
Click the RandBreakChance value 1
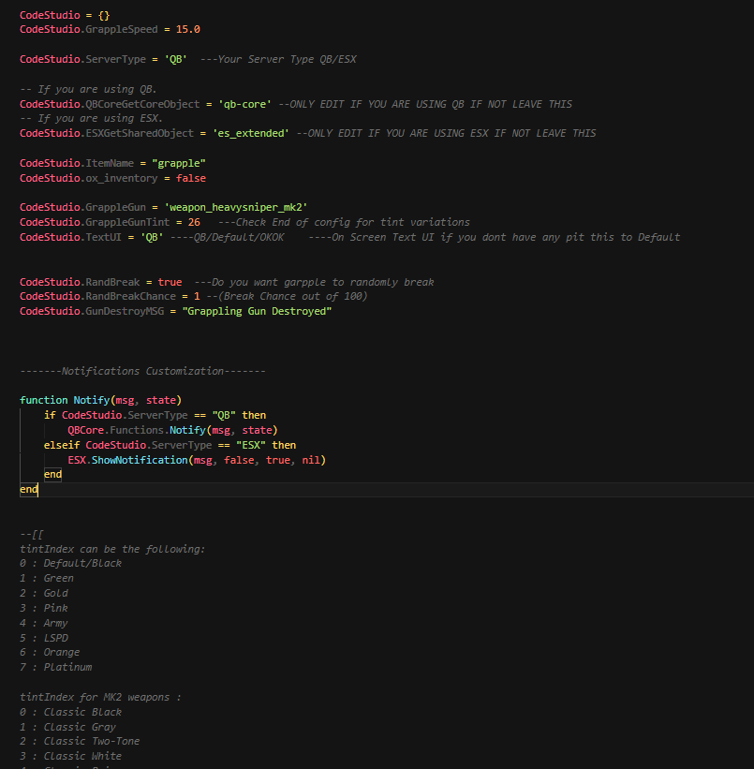[197, 297]
